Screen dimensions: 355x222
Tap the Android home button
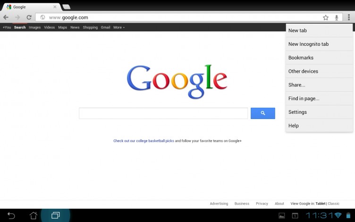tap(34, 215)
